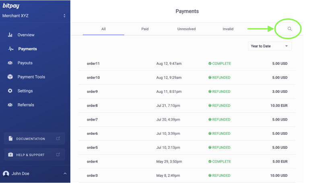Screen dimensions: 309x183
Task: Click COMPLETE status check icon for order11
Action: point(210,64)
